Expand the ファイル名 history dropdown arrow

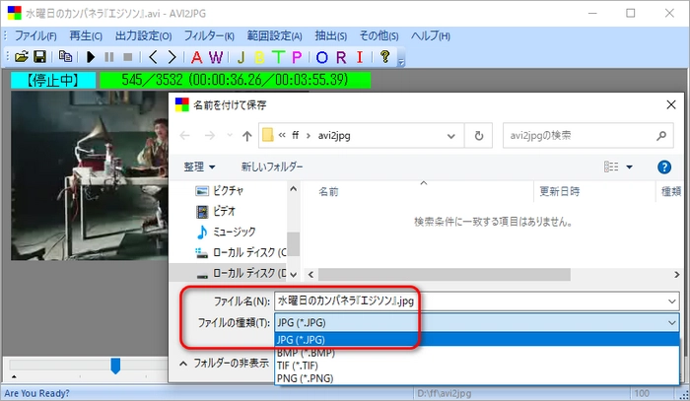(x=672, y=301)
